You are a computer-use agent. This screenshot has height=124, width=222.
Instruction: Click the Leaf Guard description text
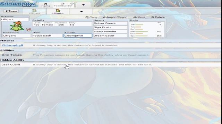pyautogui.click(x=92, y=65)
